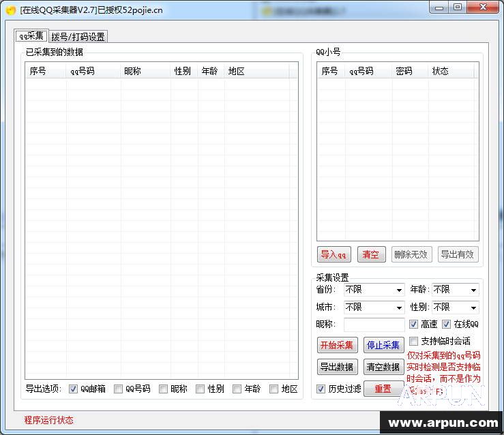Open the 拨号/打码设置 tab
504x435 pixels.
coord(78,36)
